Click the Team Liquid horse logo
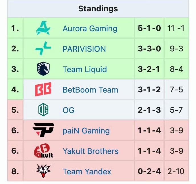Viewport: 196px width, 184px height. point(43,69)
